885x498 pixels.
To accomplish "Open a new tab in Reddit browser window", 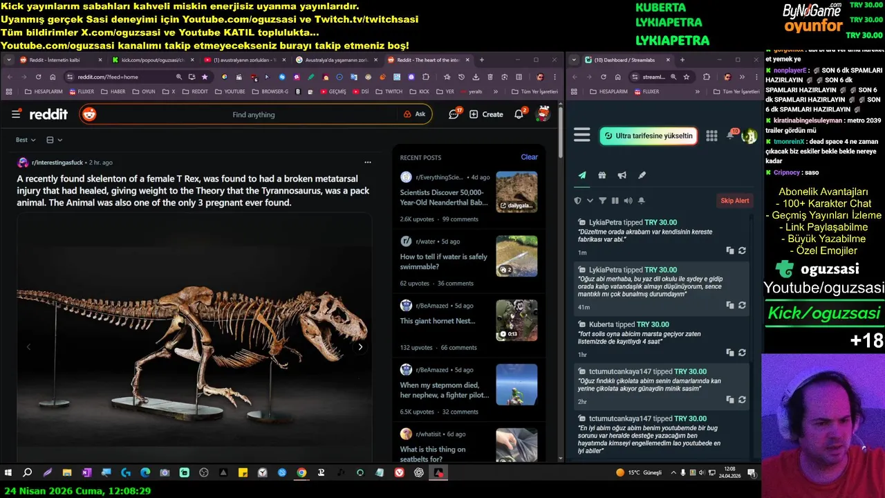I will [x=482, y=60].
